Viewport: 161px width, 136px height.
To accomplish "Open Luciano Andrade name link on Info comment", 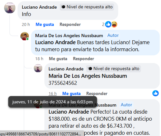I will 39,7.
